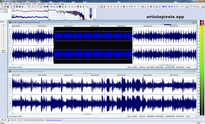Click the selected black region in Ruth Campbell waveform

click(93, 45)
